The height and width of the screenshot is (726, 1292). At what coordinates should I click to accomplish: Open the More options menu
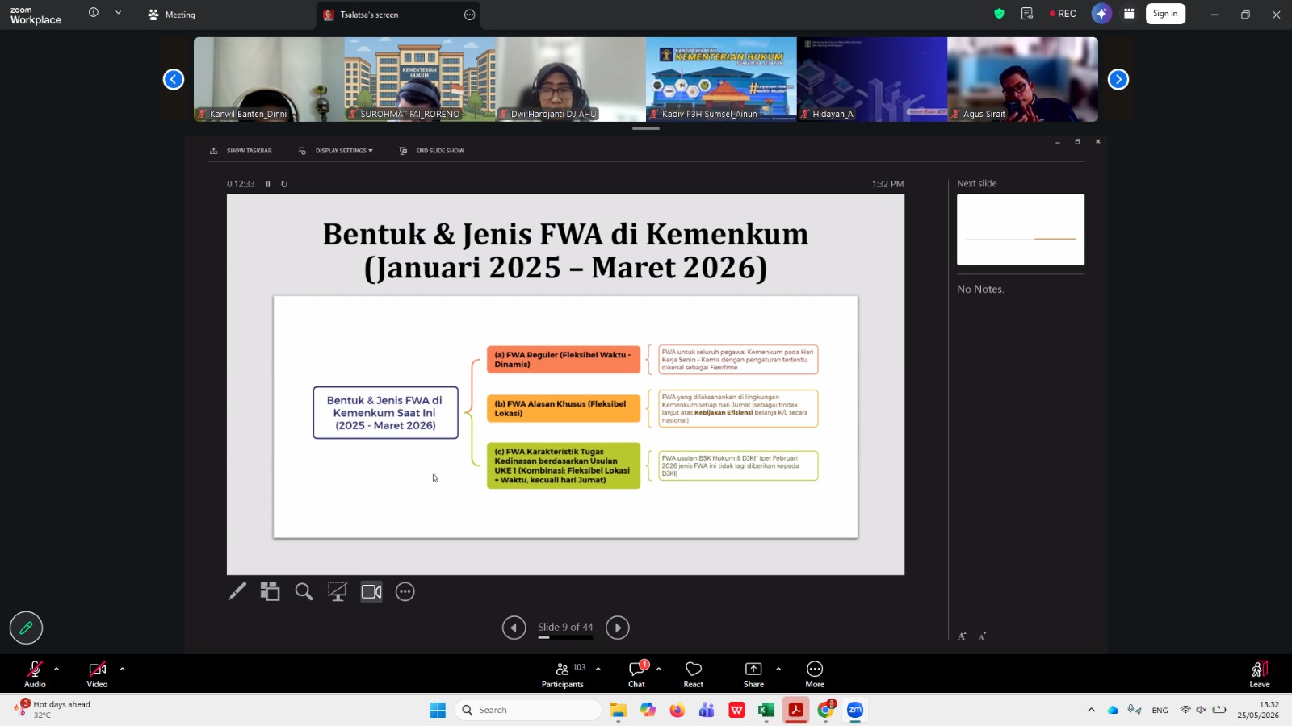[815, 674]
